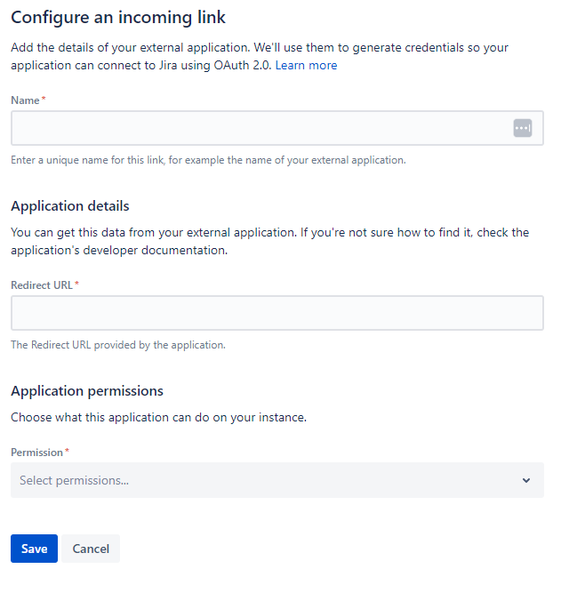
Task: Click the Name field label
Action: pyautogui.click(x=25, y=100)
